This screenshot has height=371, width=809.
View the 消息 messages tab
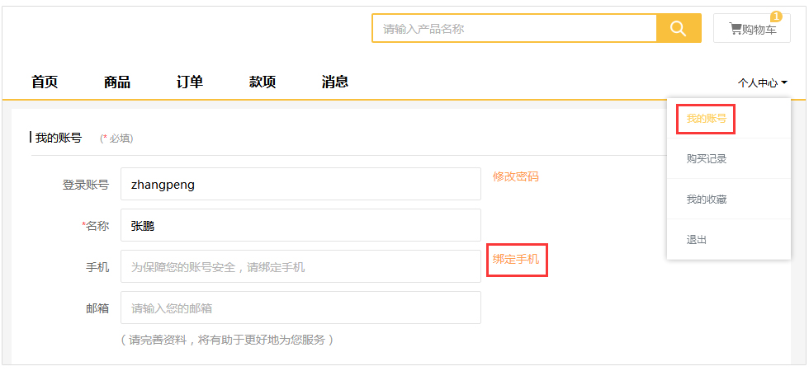pos(335,82)
